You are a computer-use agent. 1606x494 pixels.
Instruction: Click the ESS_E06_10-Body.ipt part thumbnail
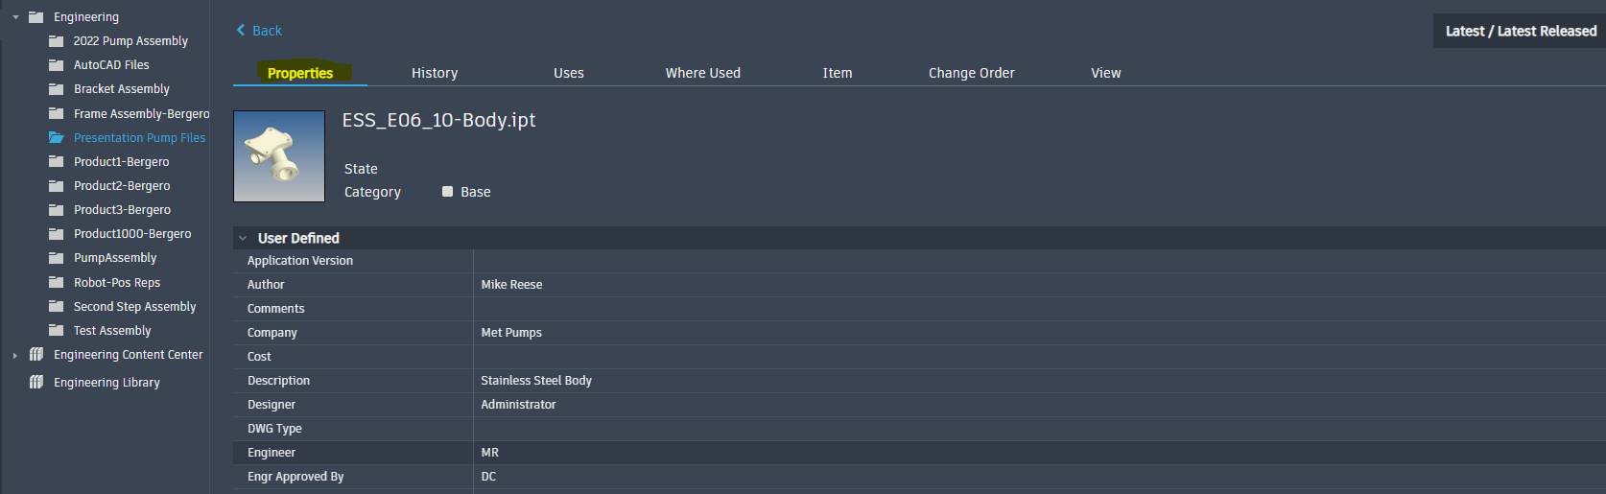[x=279, y=156]
